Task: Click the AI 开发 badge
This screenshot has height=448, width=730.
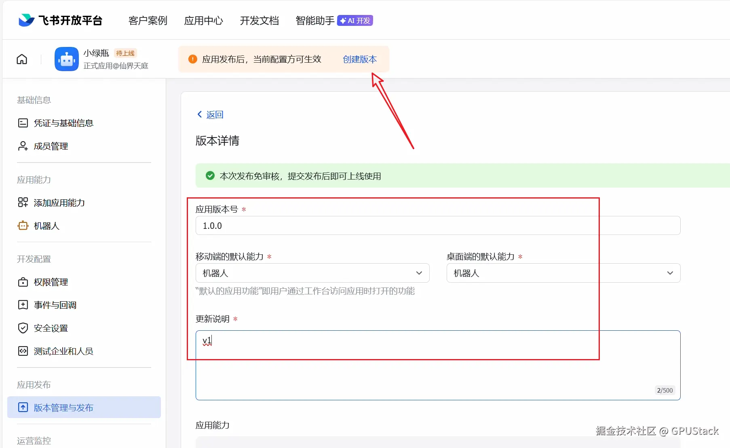Action: (355, 21)
